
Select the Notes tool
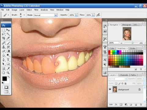[4, 68]
